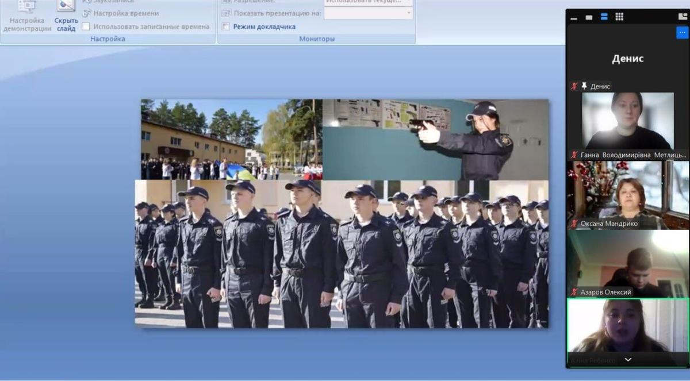Click the Скрыть слайд ribbon button
The width and height of the screenshot is (690, 381).
66,17
